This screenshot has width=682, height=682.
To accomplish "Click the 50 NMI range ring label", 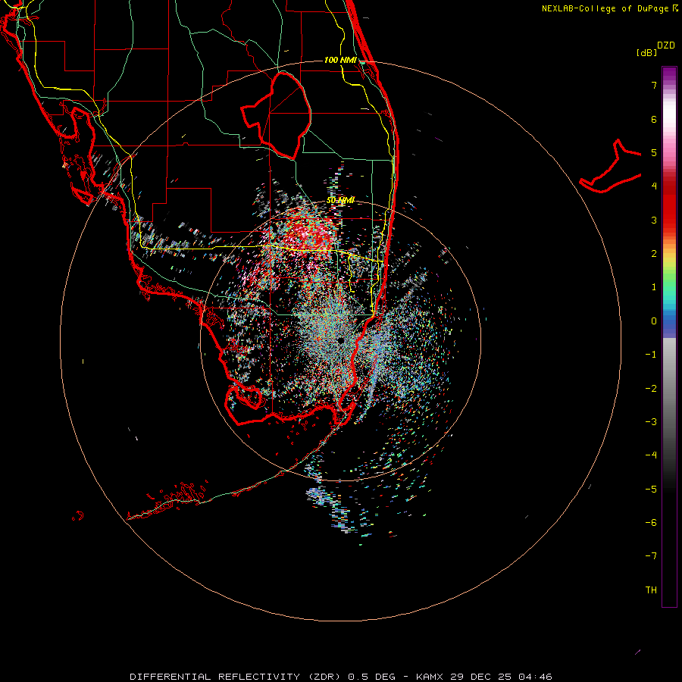I will 340,201.
